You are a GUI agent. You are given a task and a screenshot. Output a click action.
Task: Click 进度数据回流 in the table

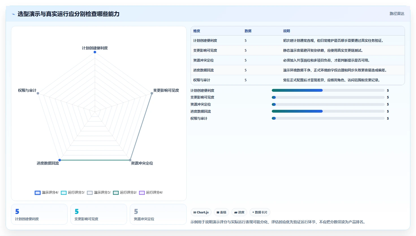click(x=203, y=70)
